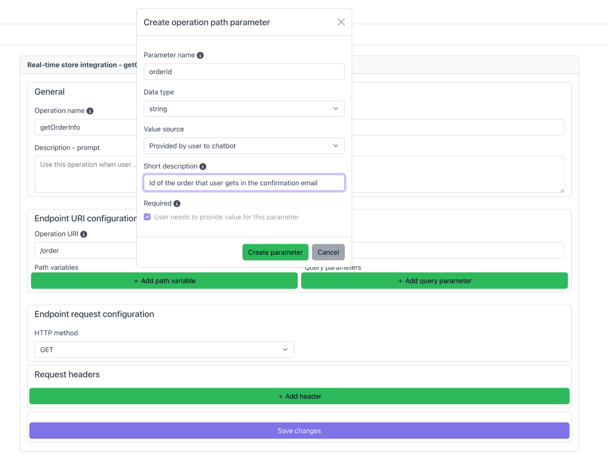Click the Short description input field
Viewport: 608px width, 459px height.
point(244,183)
